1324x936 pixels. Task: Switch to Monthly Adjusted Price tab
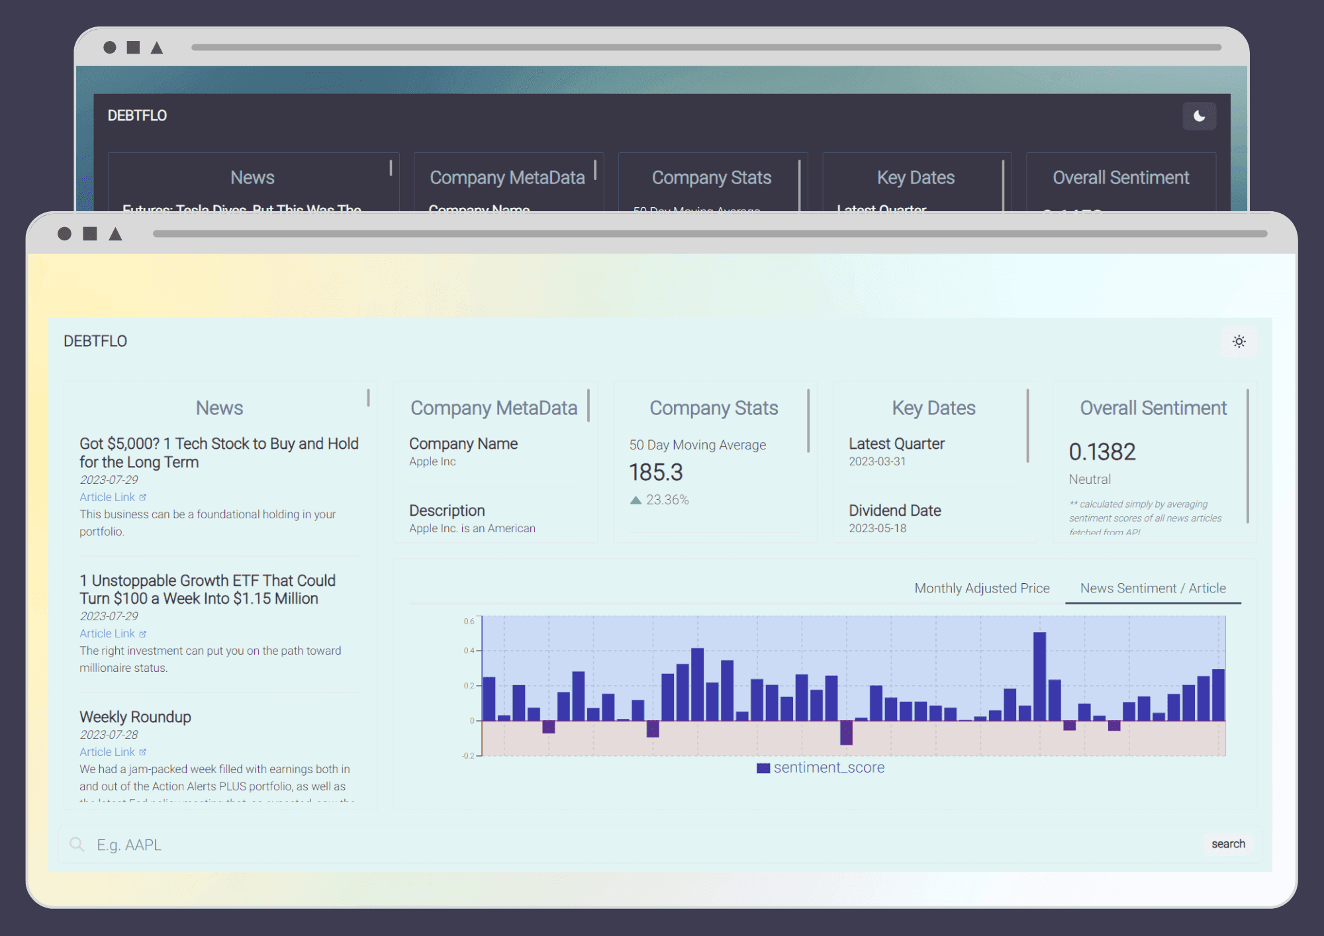point(982,588)
